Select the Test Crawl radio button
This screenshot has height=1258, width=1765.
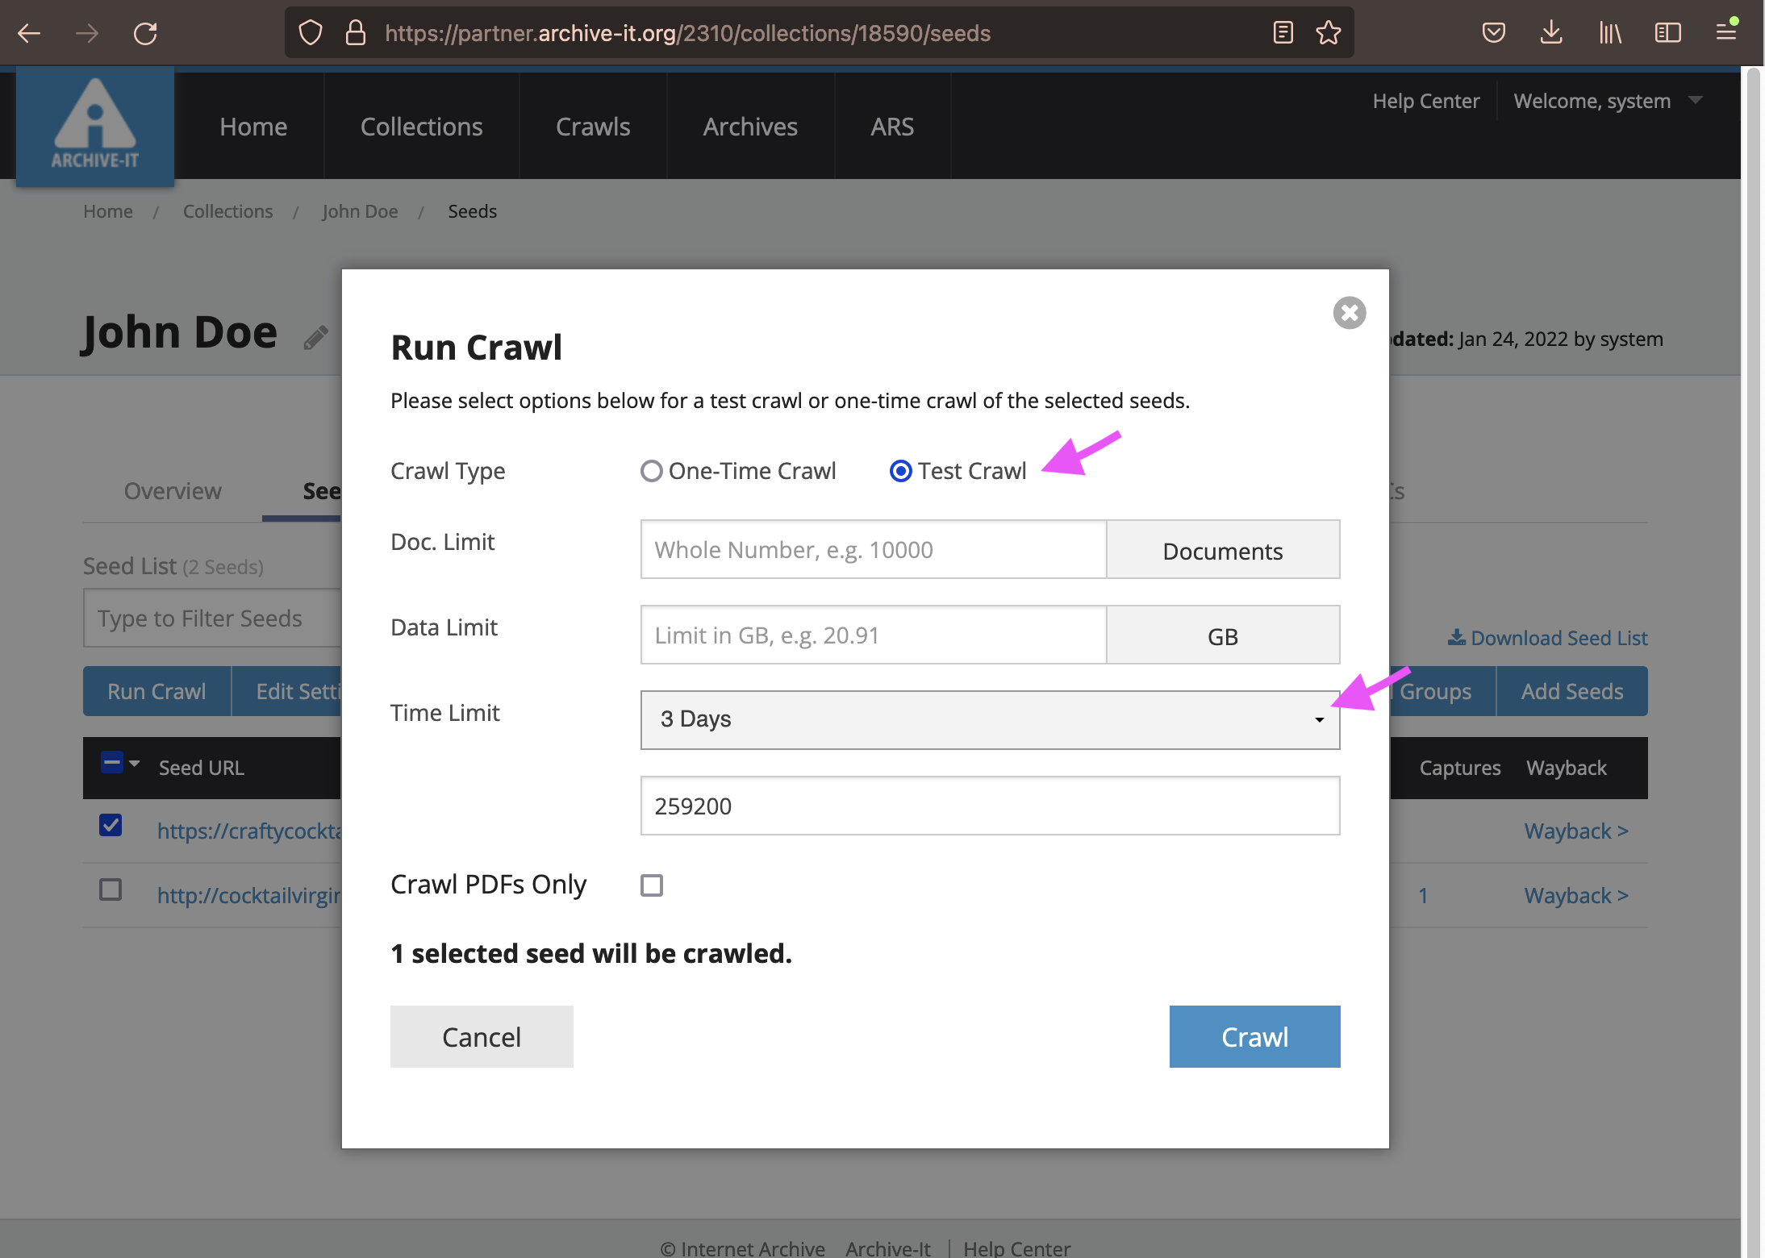point(900,471)
